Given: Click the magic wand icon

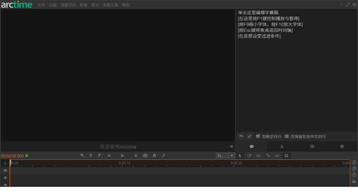Looking at the screenshot, I should click(164, 156).
